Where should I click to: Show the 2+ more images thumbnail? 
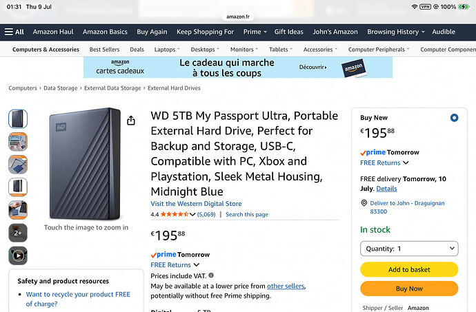tap(18, 233)
